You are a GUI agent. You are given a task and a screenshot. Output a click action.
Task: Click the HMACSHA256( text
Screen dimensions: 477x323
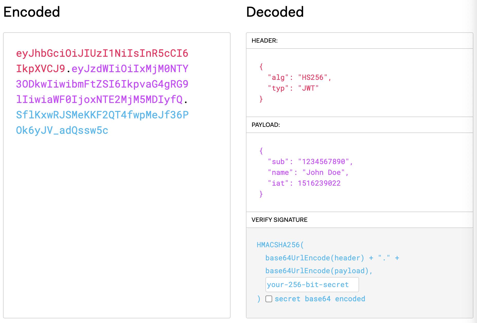coord(280,245)
